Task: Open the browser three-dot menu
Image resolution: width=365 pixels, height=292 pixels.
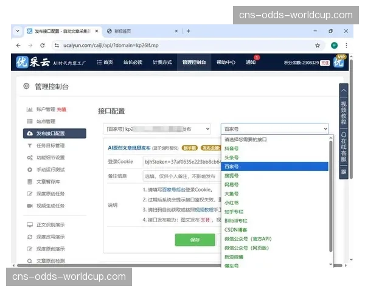Action: pos(346,46)
